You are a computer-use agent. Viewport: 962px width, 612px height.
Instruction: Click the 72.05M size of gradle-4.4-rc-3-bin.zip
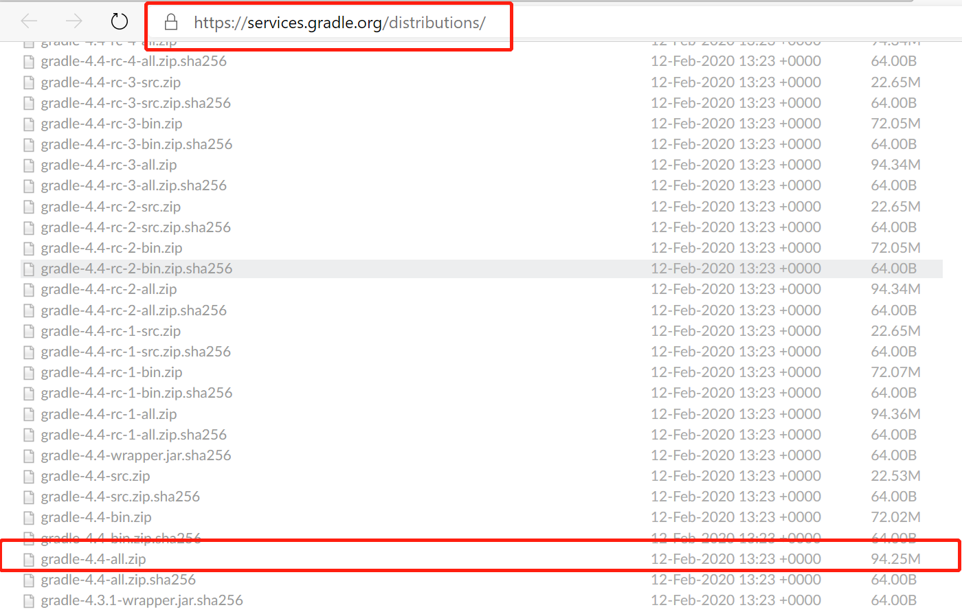point(895,124)
